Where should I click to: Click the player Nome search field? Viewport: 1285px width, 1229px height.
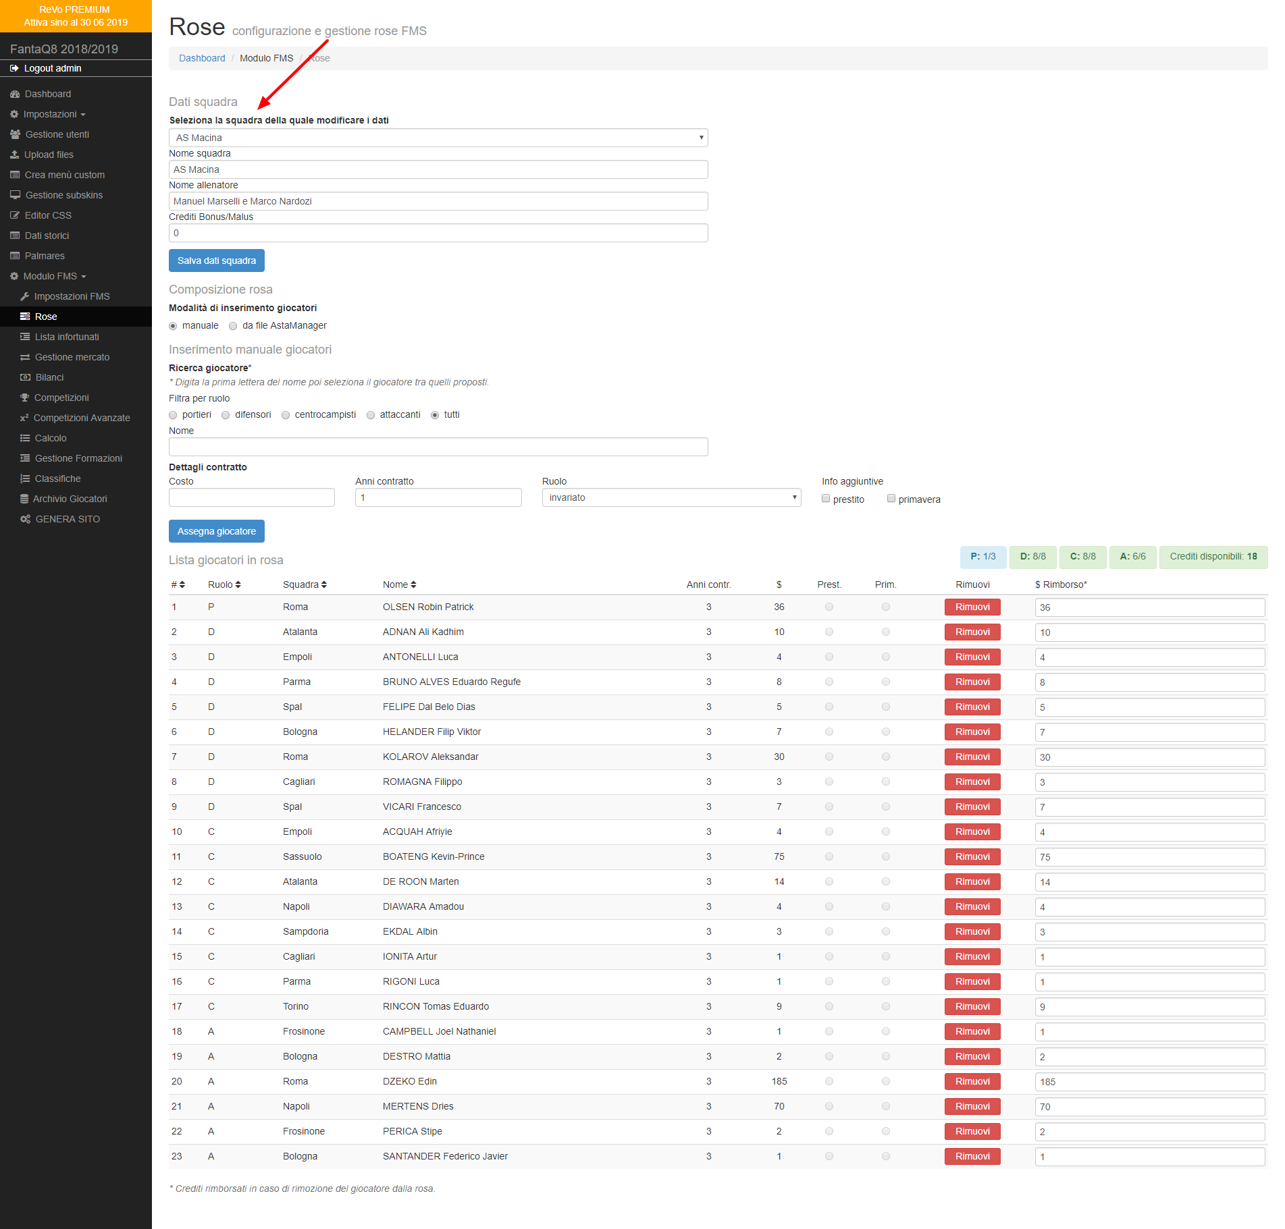(438, 447)
